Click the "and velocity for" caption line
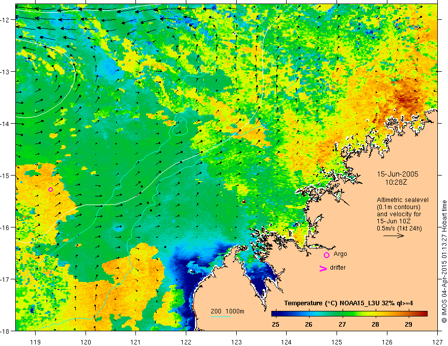Viewport: 448px width, 346px height. coord(399,214)
